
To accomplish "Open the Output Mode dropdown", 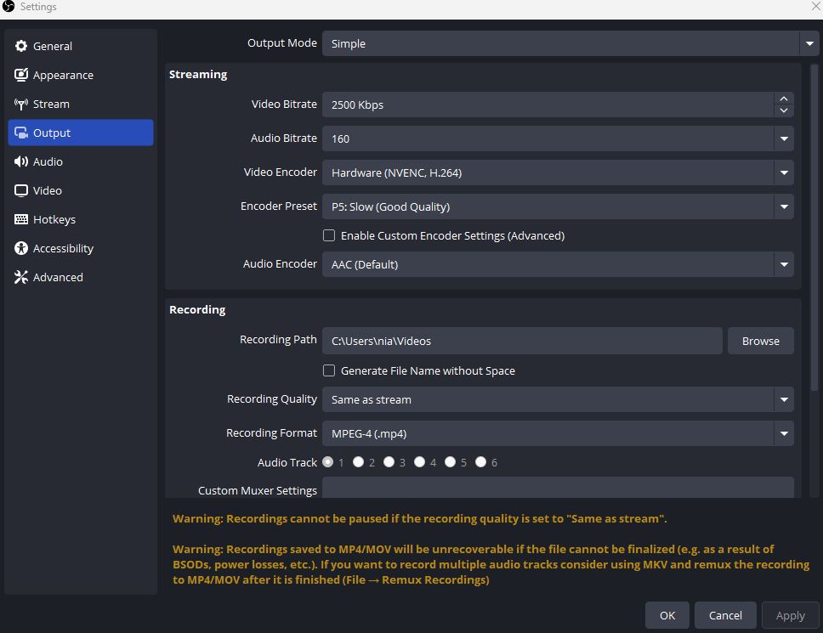I will click(808, 43).
